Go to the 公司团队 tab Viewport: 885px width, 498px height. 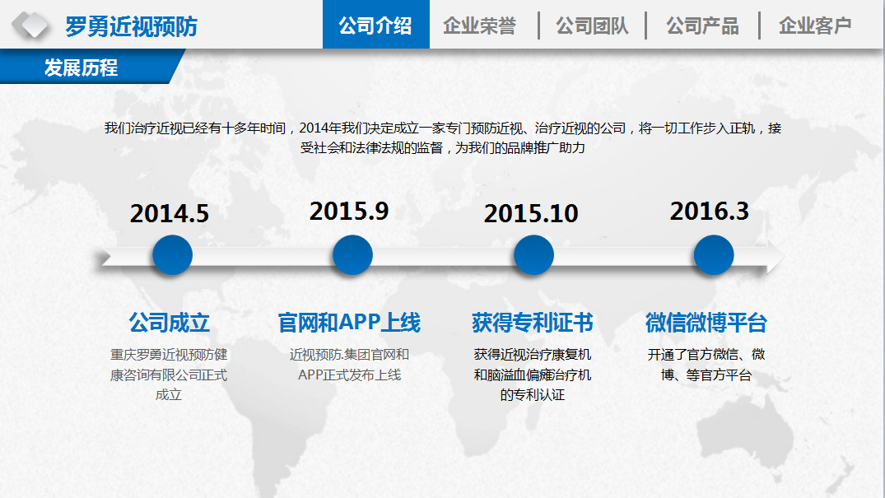(592, 26)
